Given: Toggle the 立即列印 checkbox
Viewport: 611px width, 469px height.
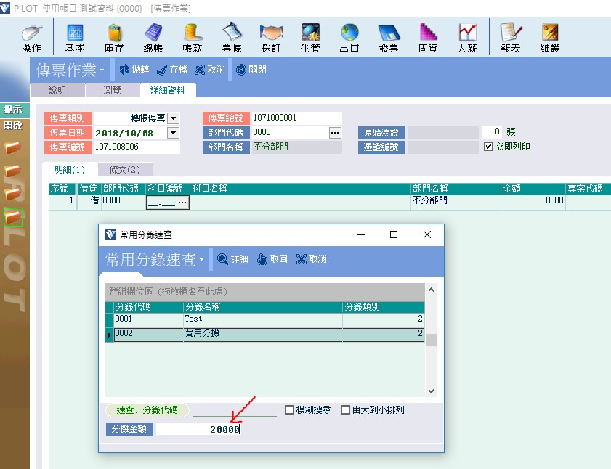Looking at the screenshot, I should click(488, 147).
